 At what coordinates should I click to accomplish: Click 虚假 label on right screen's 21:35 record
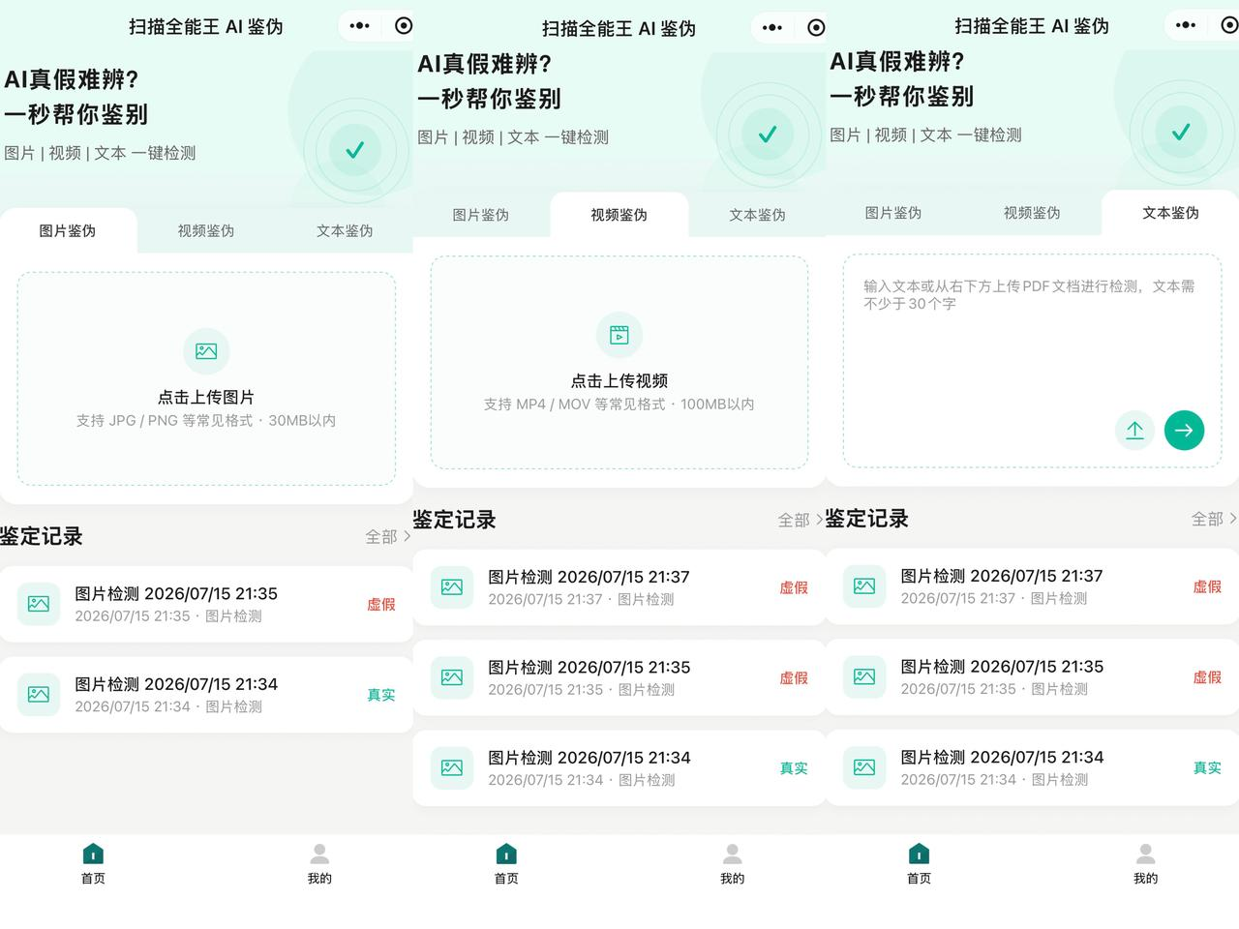[x=1207, y=677]
